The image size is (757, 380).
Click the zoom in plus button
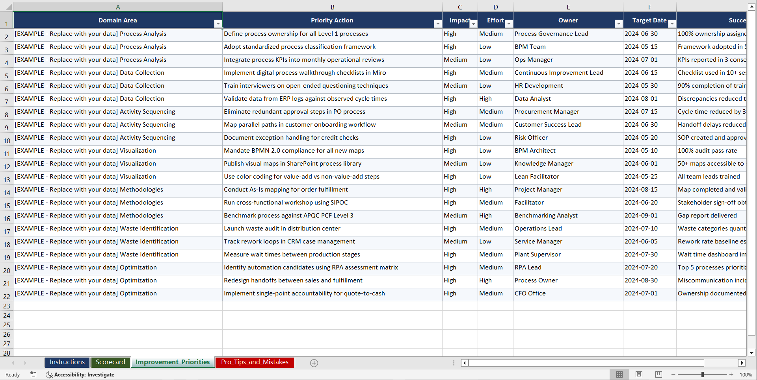pos(731,374)
